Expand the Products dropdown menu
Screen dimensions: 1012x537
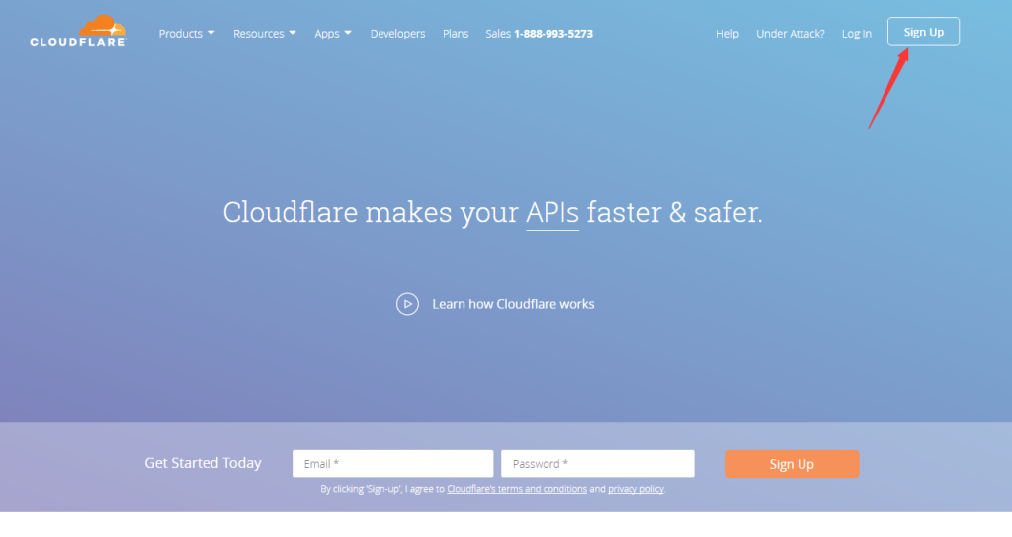point(187,34)
